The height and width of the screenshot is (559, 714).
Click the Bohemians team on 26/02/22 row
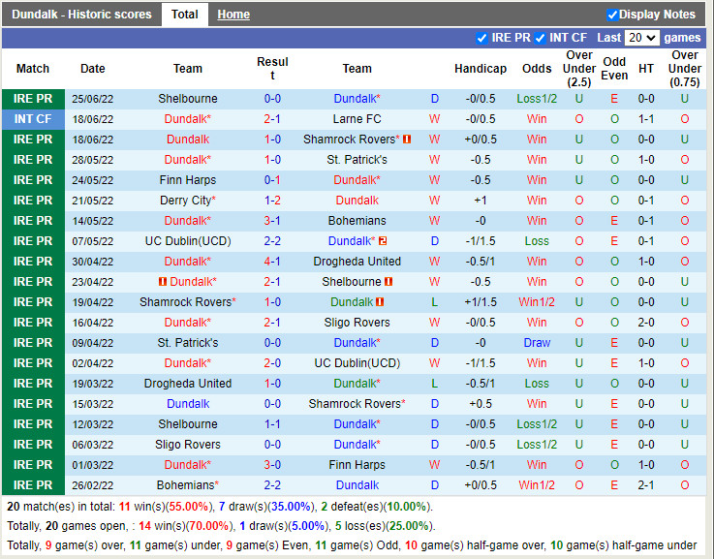coord(185,485)
